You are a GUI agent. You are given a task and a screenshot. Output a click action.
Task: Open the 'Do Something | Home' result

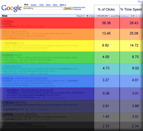(13, 43)
